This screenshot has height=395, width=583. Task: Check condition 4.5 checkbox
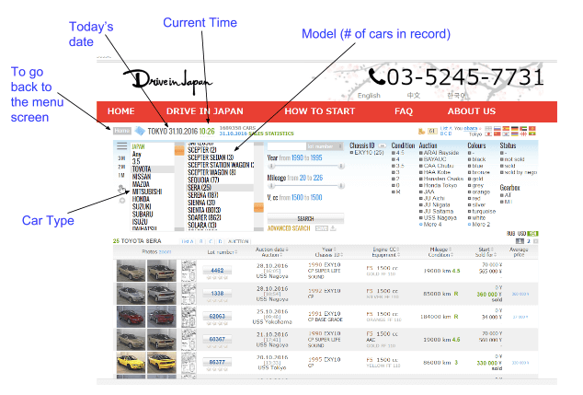point(394,153)
